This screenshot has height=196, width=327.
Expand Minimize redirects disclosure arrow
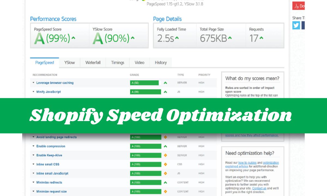click(33, 182)
